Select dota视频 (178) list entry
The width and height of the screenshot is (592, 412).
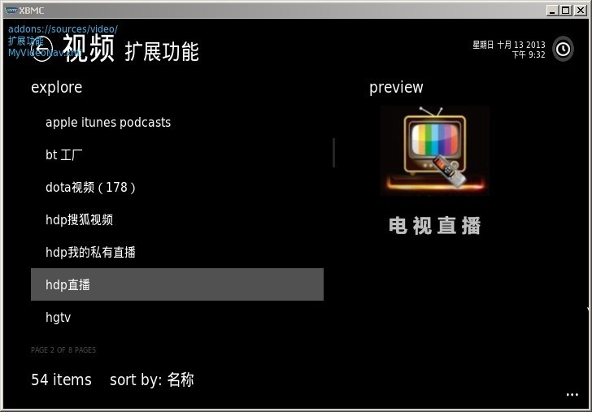[177, 187]
